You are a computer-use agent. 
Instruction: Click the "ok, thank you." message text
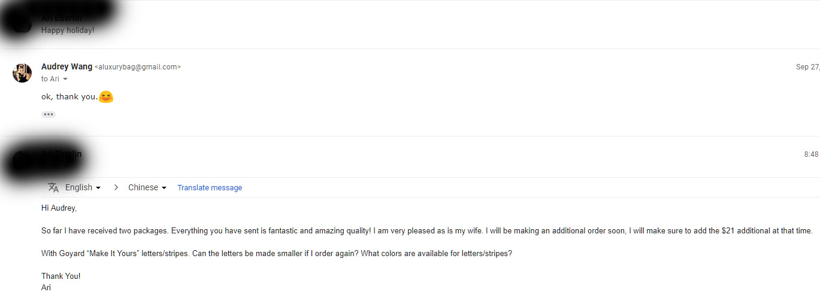point(69,97)
